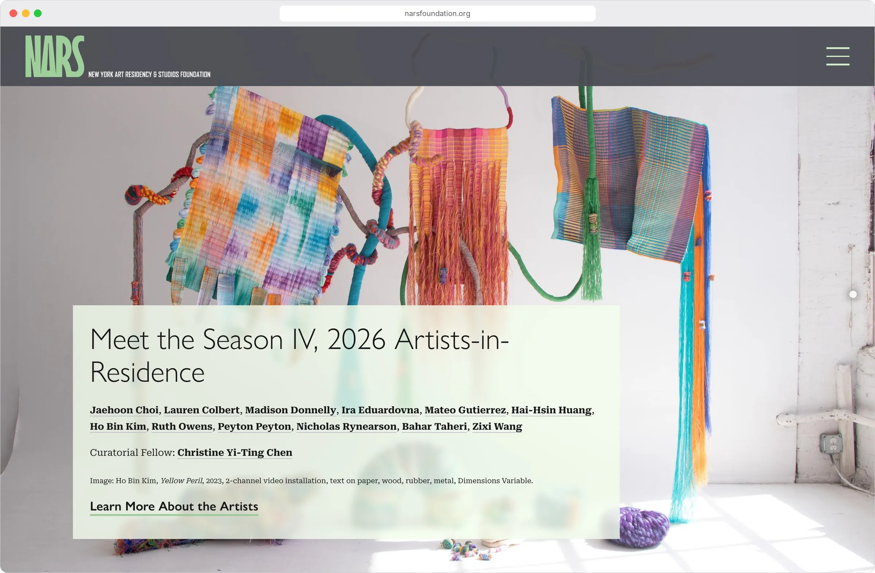This screenshot has height=573, width=875.
Task: Minimize the window with yellow button
Action: [26, 13]
